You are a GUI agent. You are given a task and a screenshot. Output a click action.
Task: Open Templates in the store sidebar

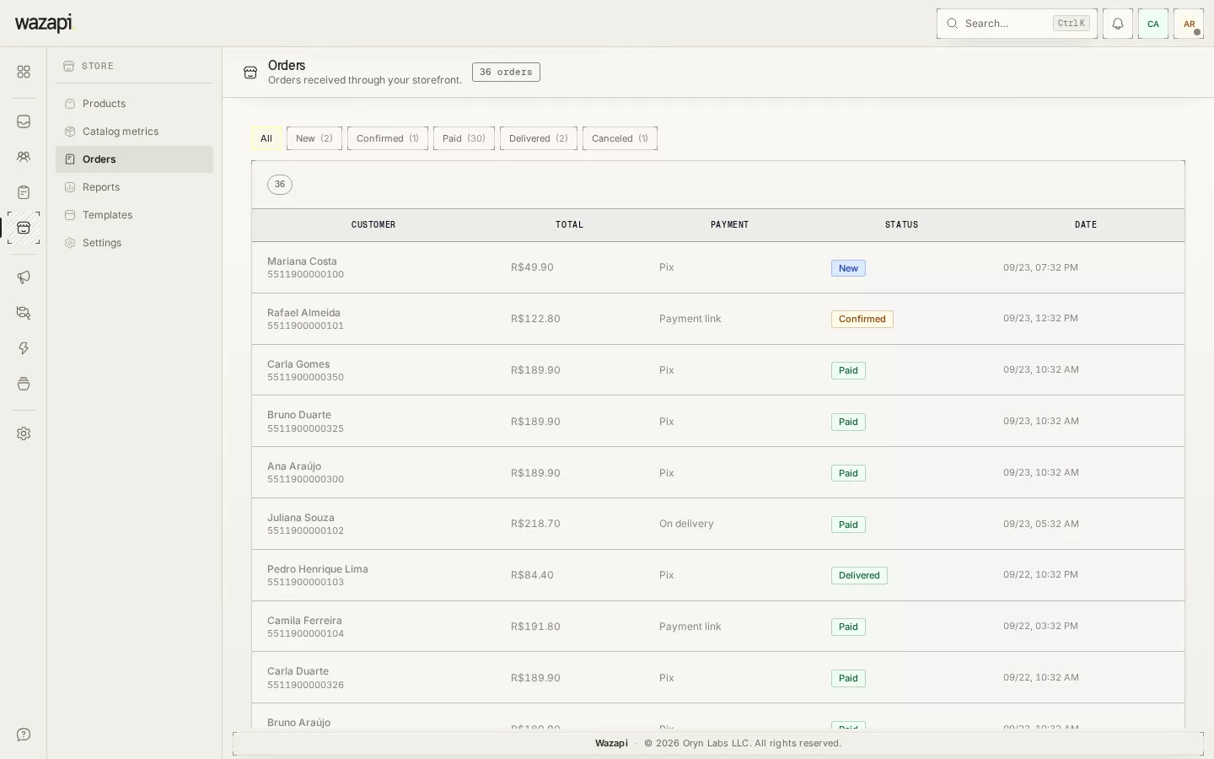point(134,215)
